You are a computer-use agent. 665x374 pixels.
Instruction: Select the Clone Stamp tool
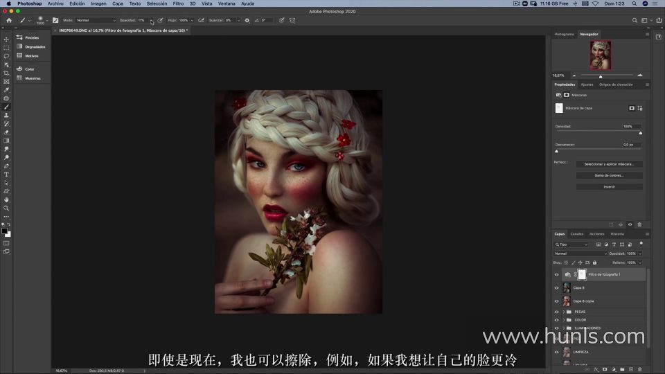tap(6, 116)
